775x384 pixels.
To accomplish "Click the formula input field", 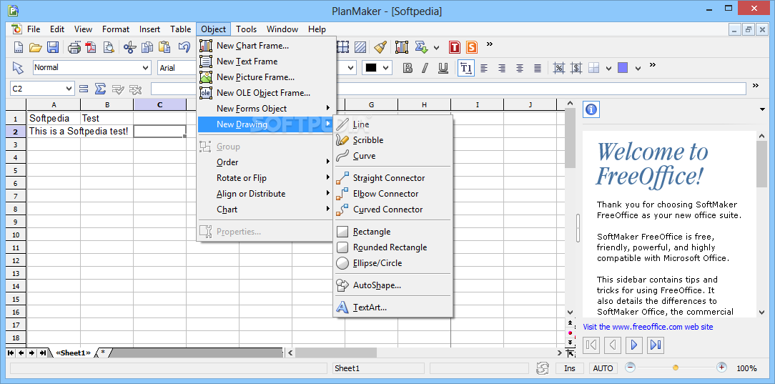I will click(x=448, y=89).
